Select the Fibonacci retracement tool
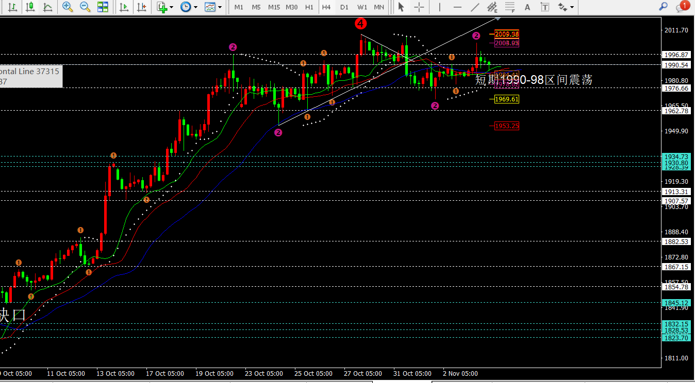Screen dimensions: 695x383 tap(510, 7)
